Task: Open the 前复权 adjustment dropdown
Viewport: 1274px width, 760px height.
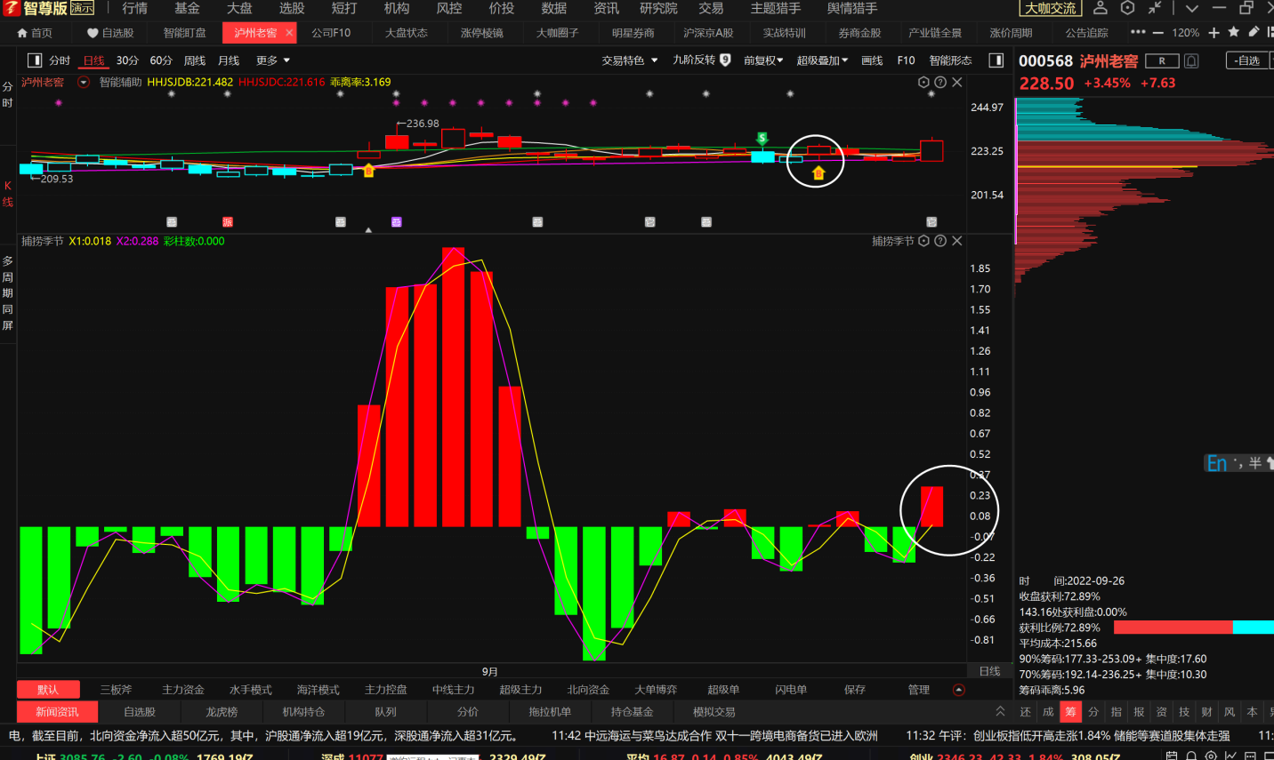Action: 763,60
